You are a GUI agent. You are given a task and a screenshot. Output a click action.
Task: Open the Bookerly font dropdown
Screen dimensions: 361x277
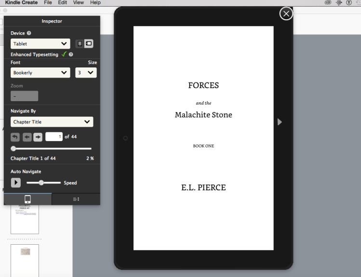[40, 73]
